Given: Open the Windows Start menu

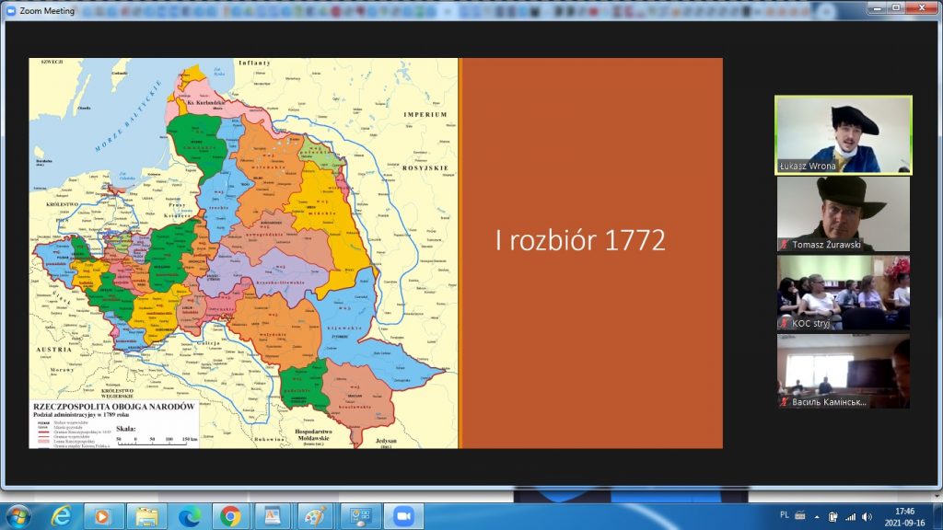Looking at the screenshot, I should click(18, 515).
